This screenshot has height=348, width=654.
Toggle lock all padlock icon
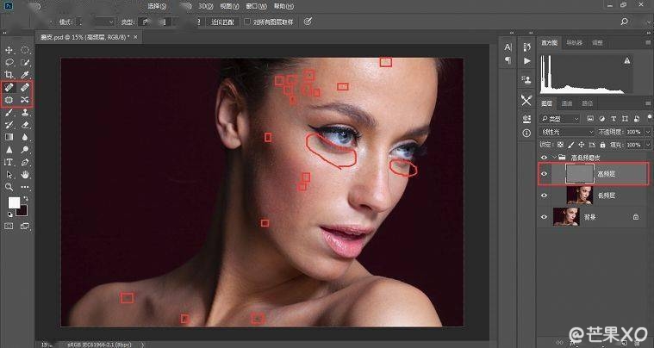tap(602, 145)
